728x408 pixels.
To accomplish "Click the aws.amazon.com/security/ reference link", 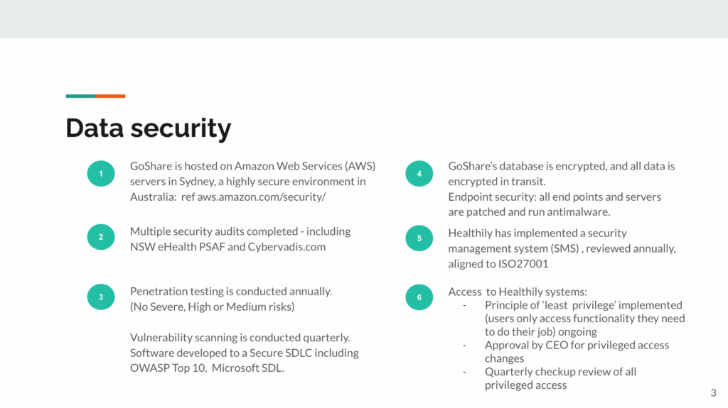I will pos(261,197).
